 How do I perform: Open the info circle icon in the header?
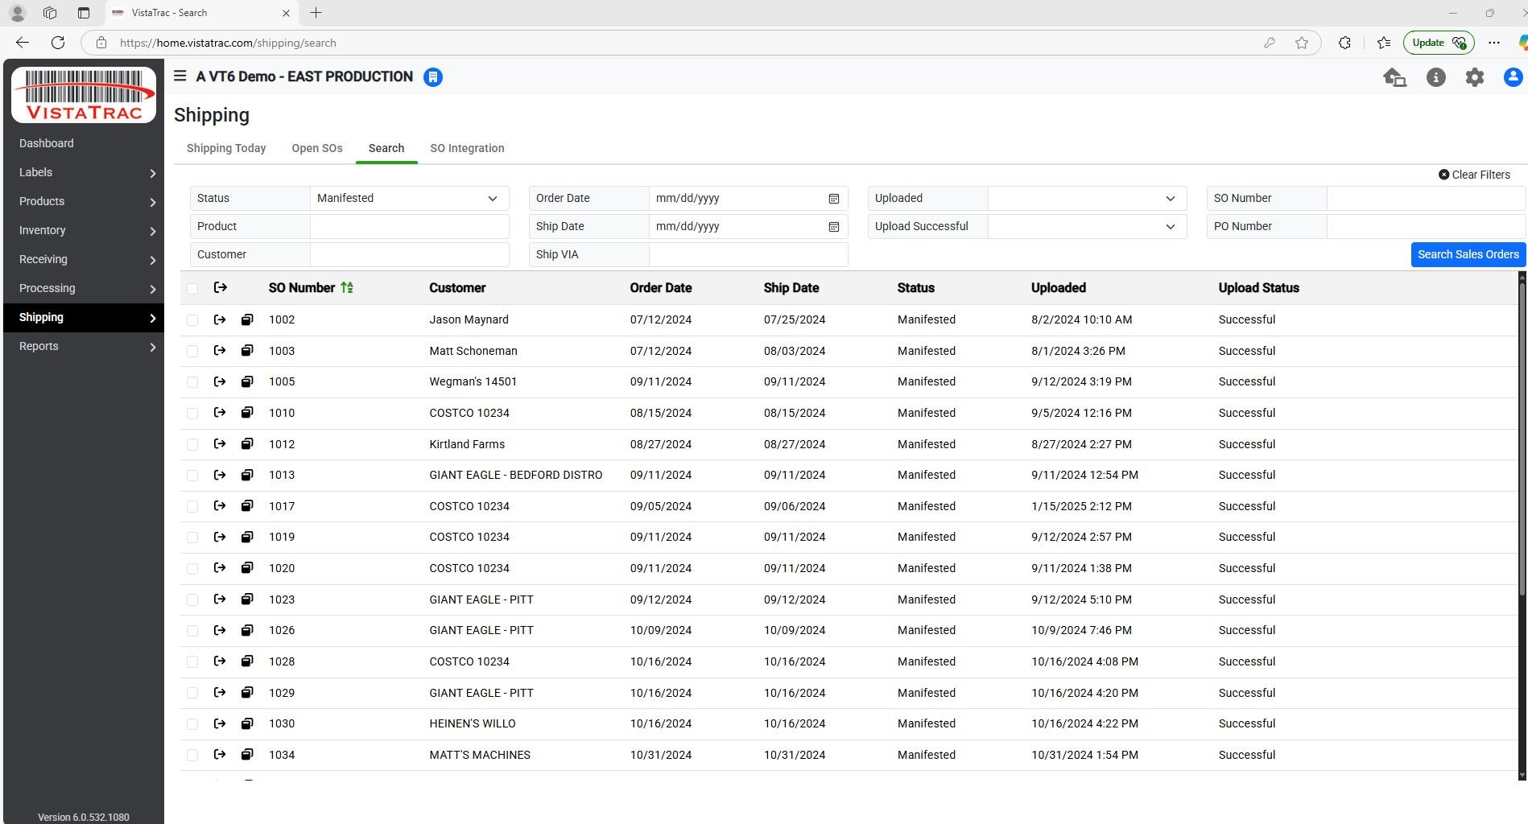click(x=1435, y=77)
